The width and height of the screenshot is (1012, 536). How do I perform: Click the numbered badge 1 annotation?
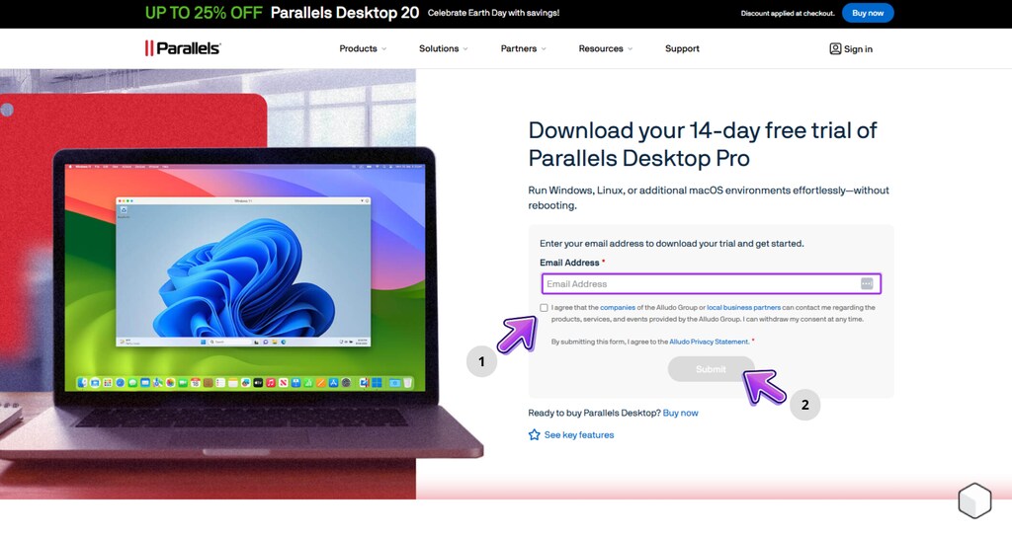481,362
